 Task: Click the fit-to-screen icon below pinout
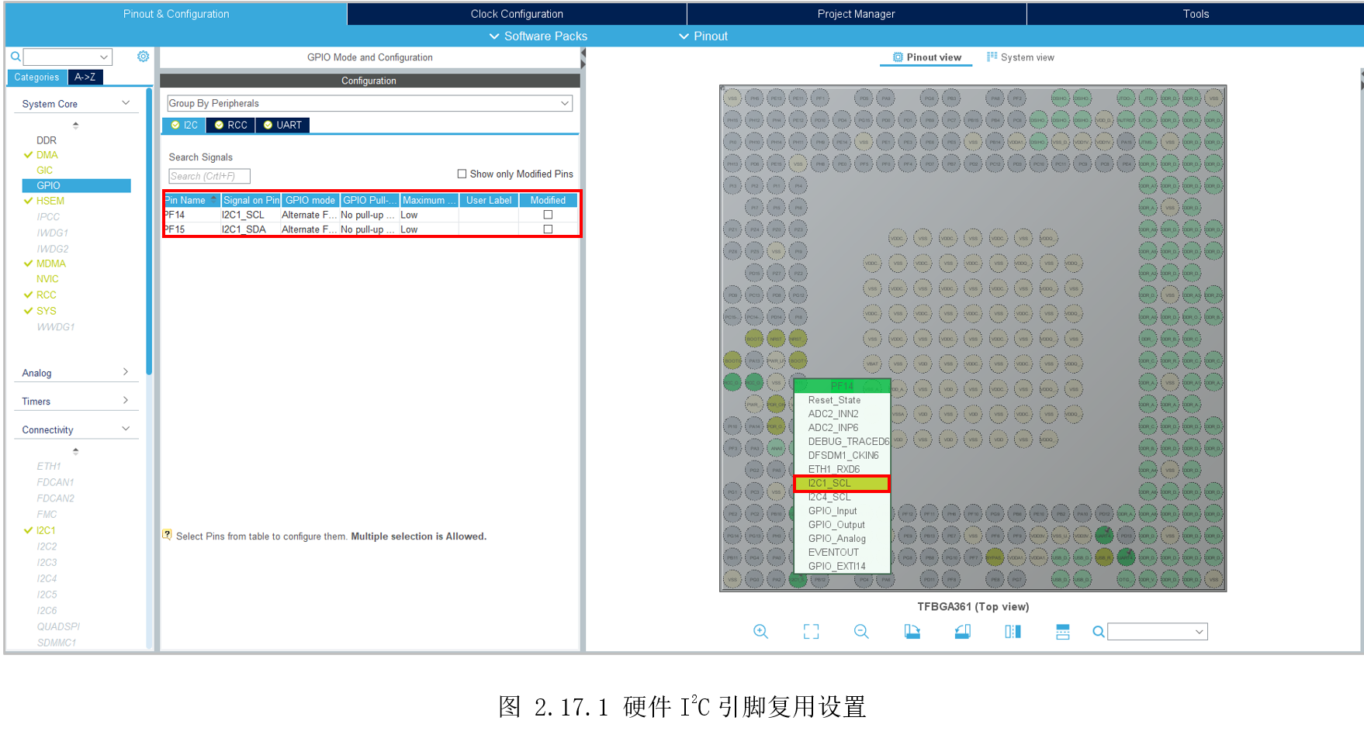pyautogui.click(x=811, y=632)
